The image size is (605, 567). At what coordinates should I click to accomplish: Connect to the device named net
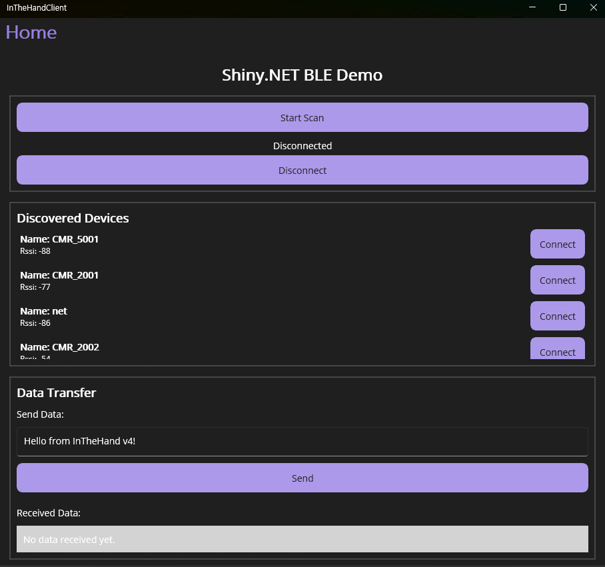click(x=558, y=316)
